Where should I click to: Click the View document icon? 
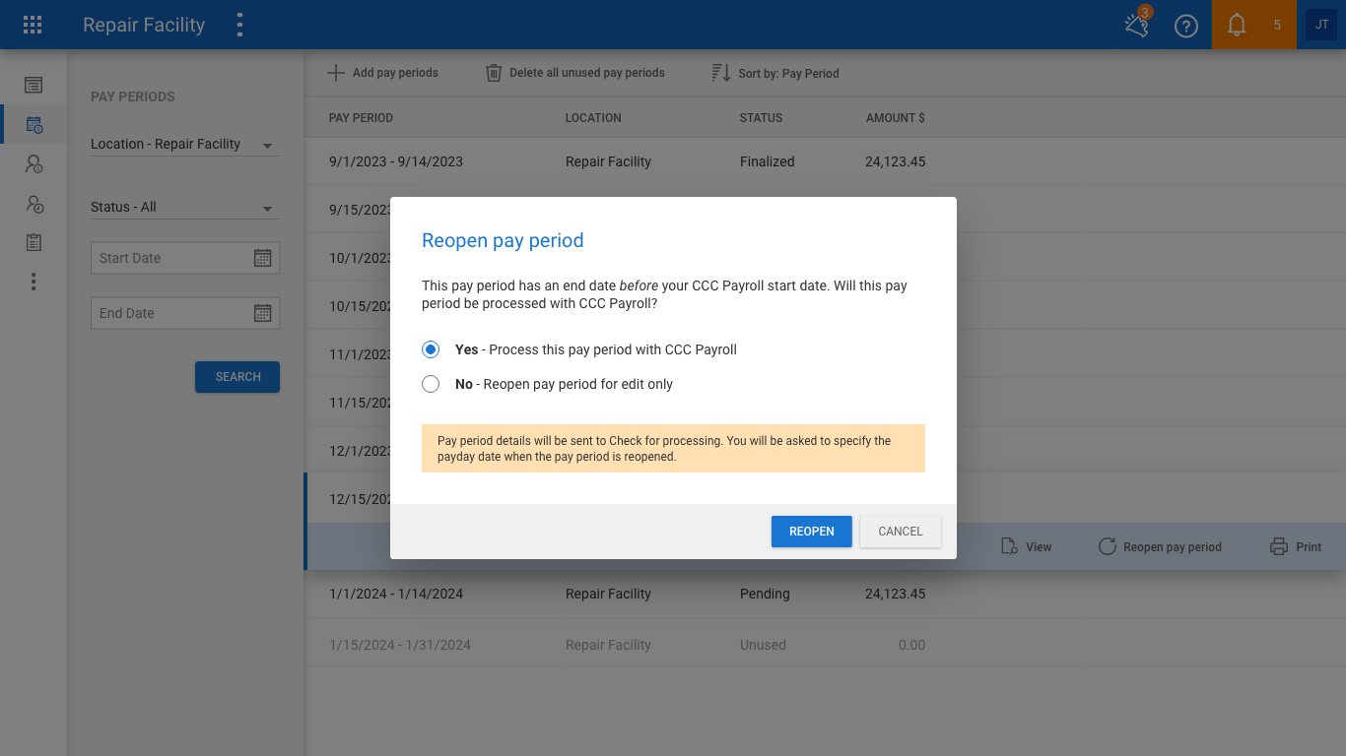[x=1009, y=546]
